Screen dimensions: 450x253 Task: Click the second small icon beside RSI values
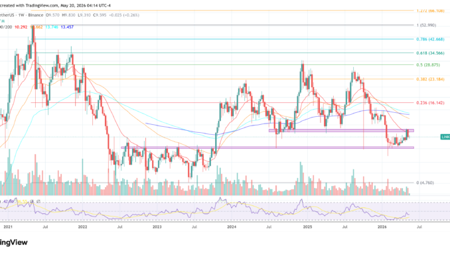(x=38, y=201)
